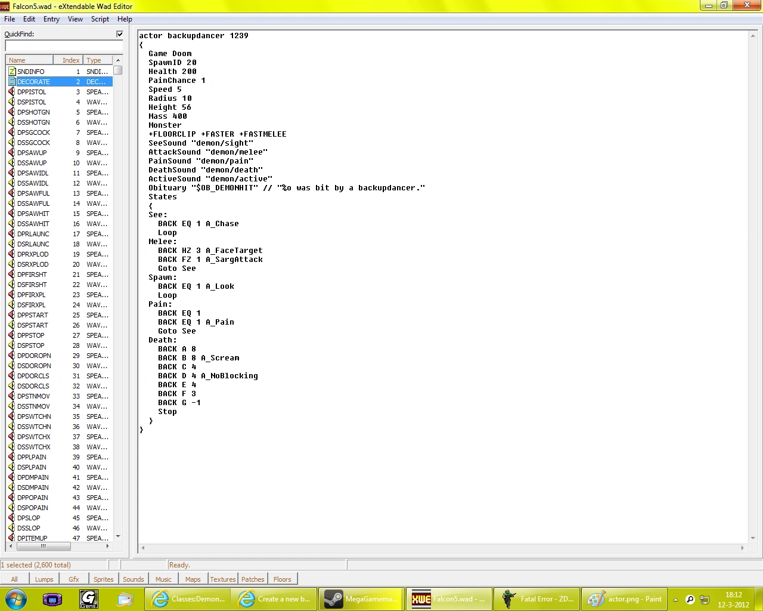The image size is (763, 611).
Task: Click the DPPISTOL speaker icon
Action: [x=12, y=92]
